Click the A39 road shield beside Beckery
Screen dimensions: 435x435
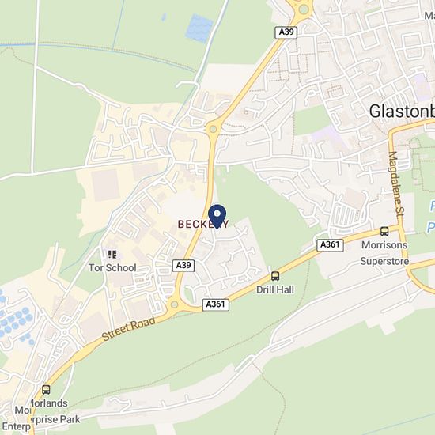183,266
